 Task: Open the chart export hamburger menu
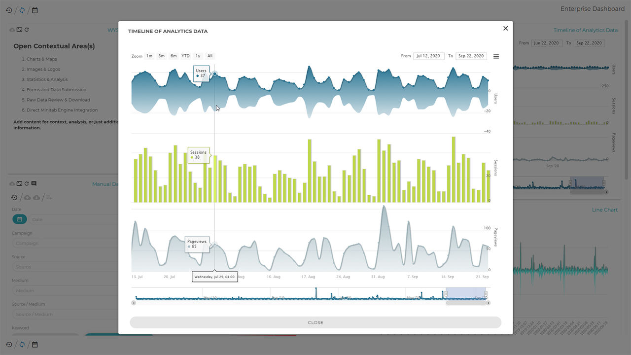(x=496, y=56)
